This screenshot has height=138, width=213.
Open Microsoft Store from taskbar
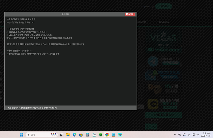pyautogui.click(x=81, y=135)
